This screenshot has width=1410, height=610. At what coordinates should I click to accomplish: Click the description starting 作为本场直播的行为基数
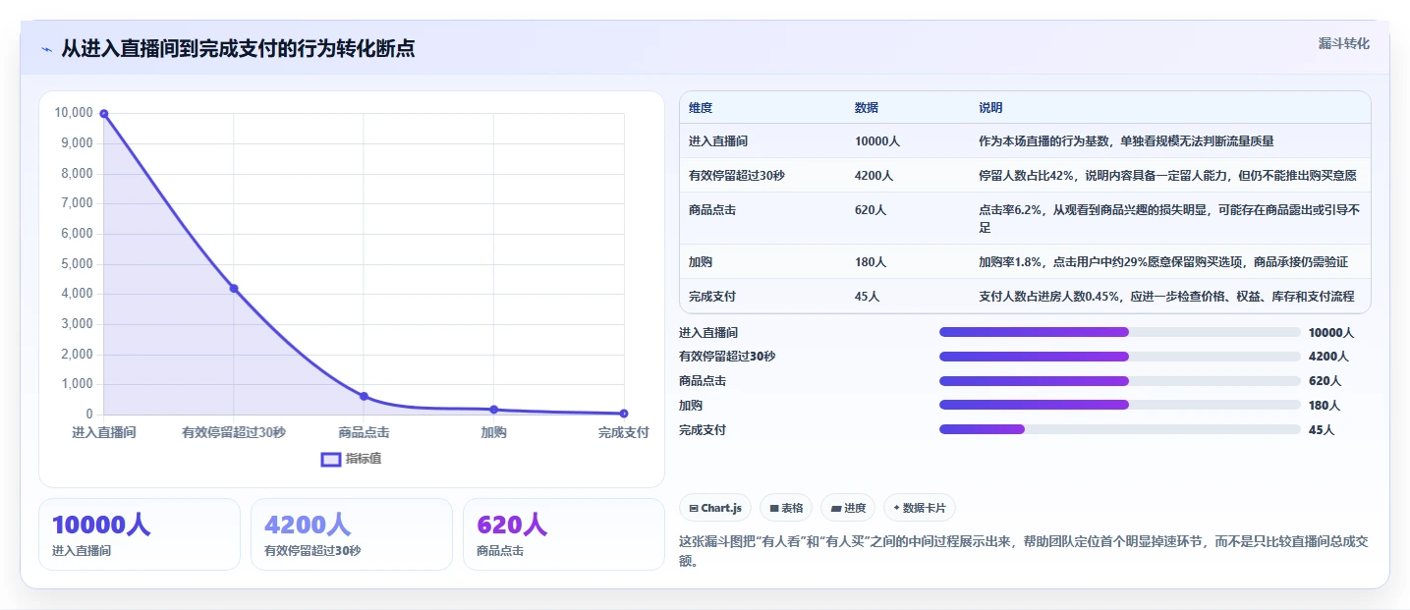tap(1126, 141)
